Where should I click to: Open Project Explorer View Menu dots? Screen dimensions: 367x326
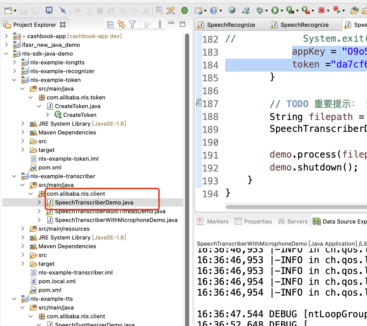click(160, 24)
